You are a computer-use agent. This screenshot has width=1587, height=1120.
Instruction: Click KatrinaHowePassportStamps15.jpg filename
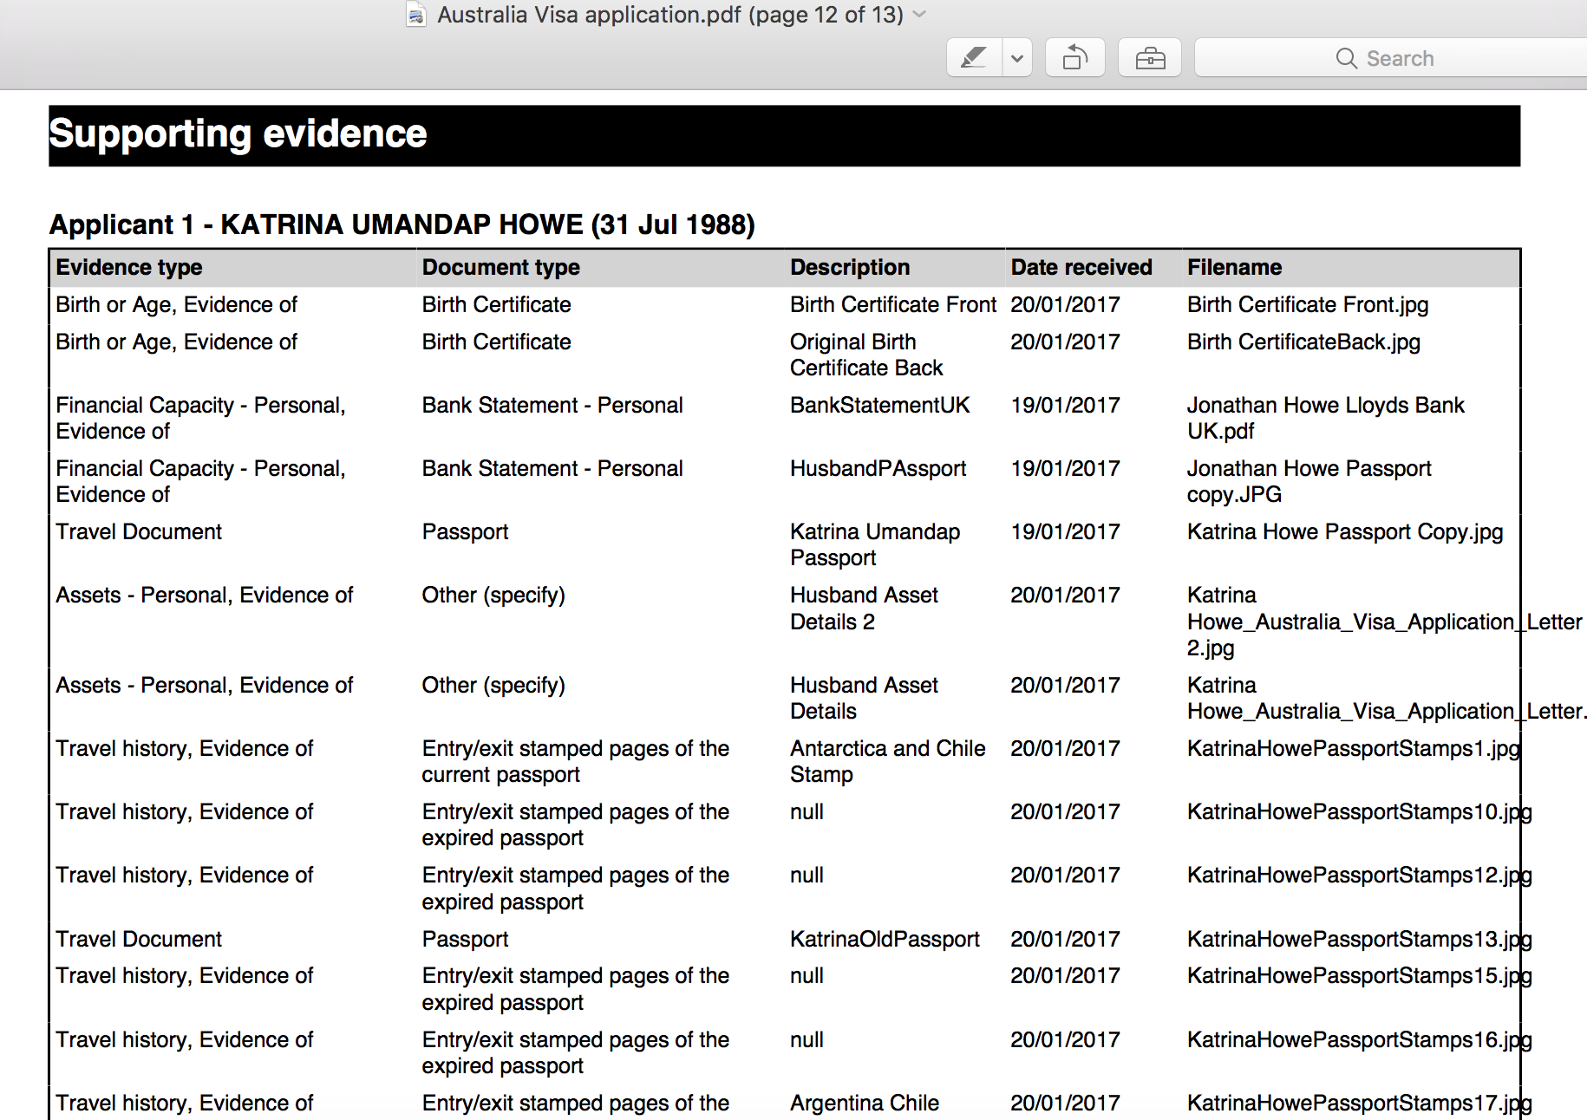click(1359, 976)
